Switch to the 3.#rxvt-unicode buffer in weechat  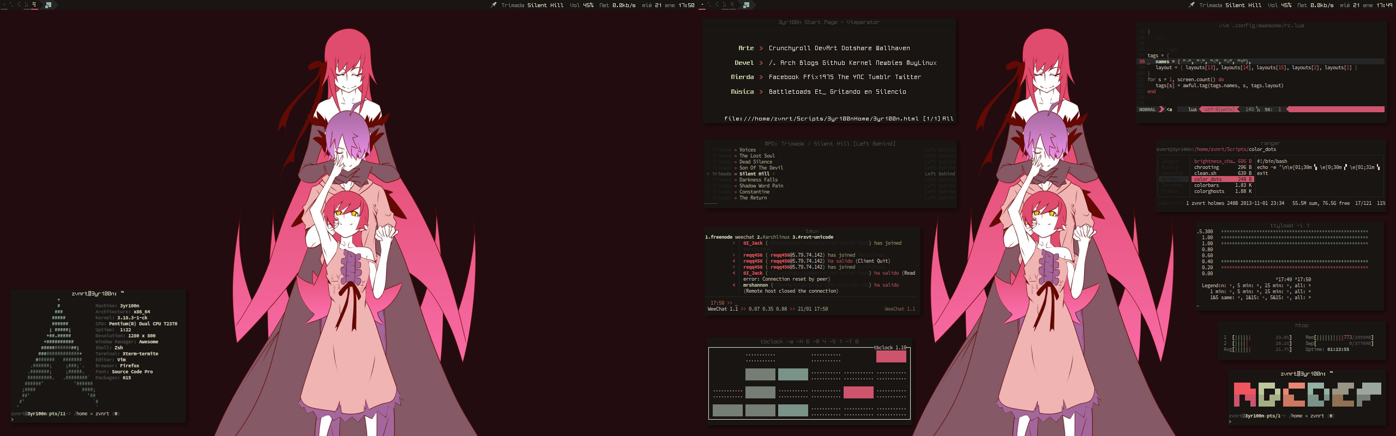(813, 237)
